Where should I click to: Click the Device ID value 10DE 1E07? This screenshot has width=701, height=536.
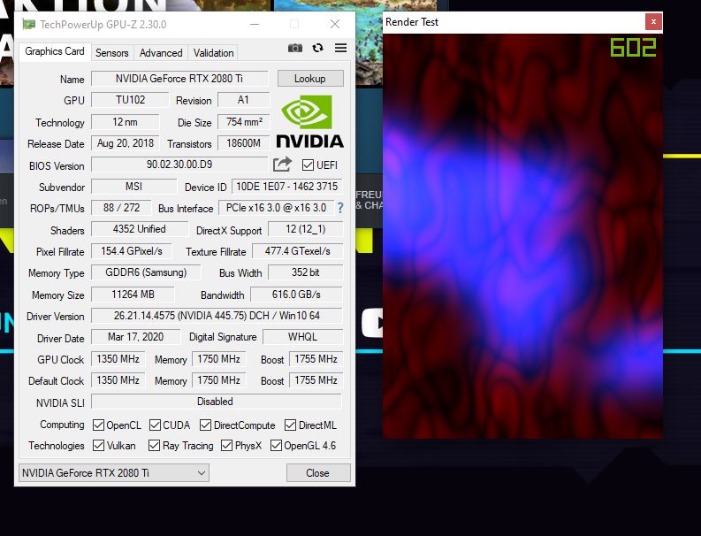pyautogui.click(x=287, y=186)
